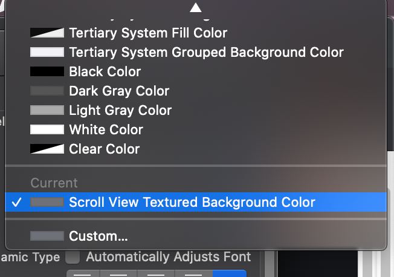Choose Tertiary System Grouped Background Color
This screenshot has height=277, width=394.
coord(206,52)
